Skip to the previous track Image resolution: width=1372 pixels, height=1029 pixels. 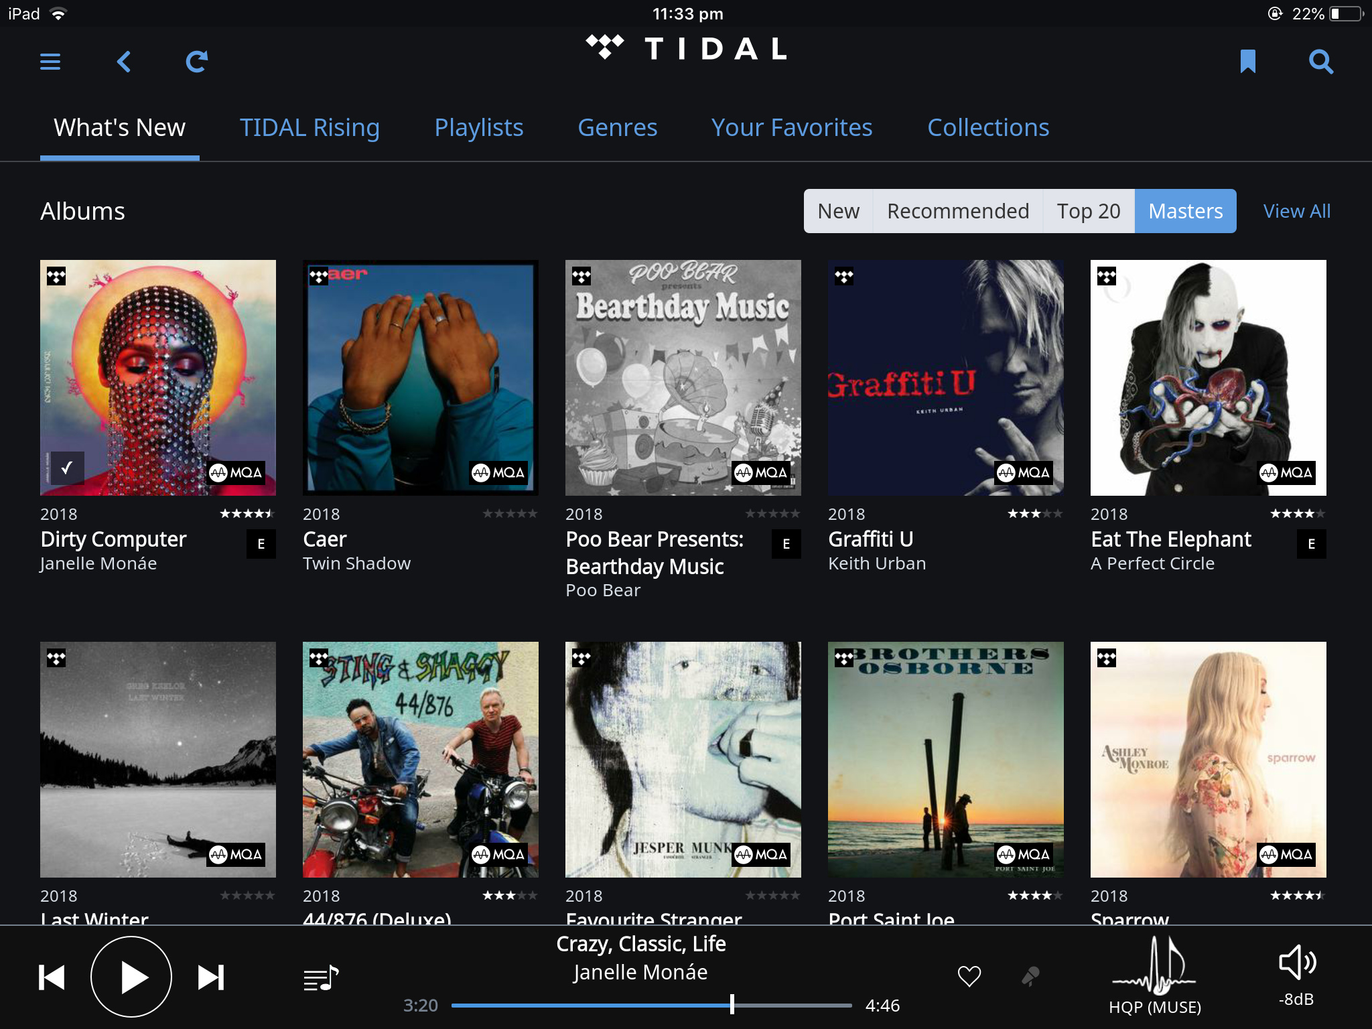(x=52, y=977)
